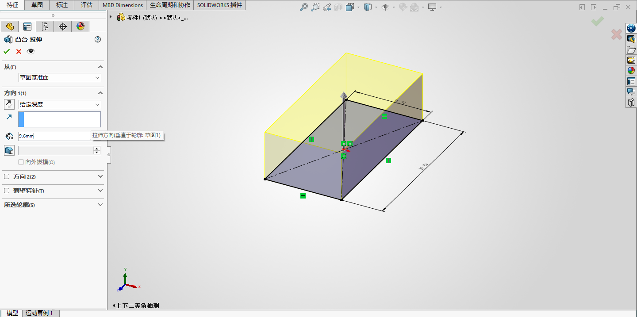The image size is (637, 317).
Task: Click reverse direction button beside 给定深度
Action: [9, 104]
